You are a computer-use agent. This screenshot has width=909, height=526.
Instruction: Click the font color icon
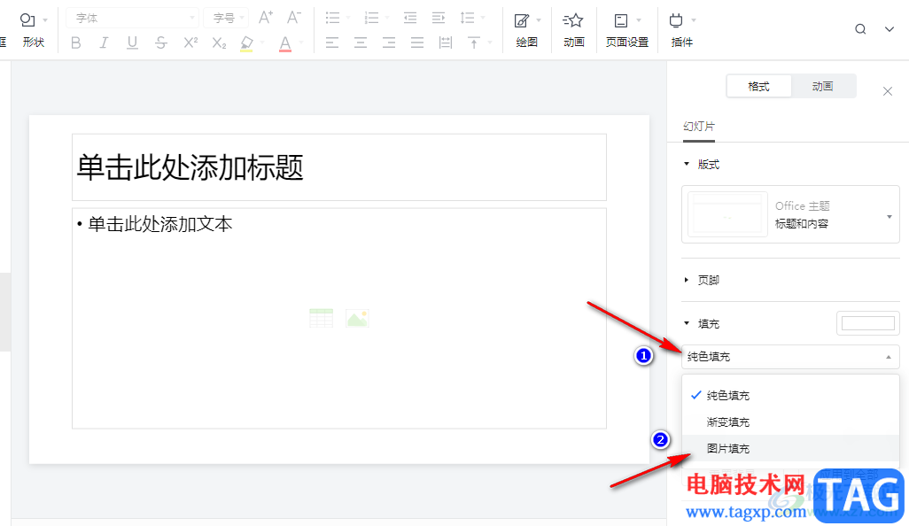click(284, 43)
